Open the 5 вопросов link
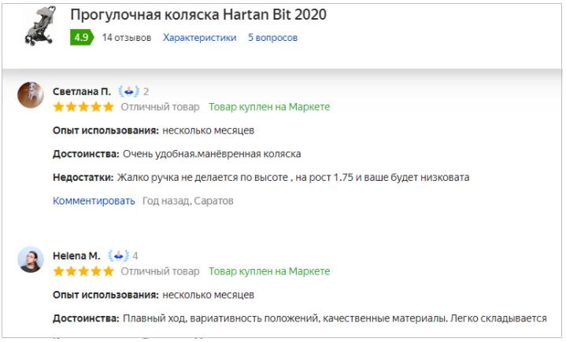The height and width of the screenshot is (342, 566). click(272, 38)
